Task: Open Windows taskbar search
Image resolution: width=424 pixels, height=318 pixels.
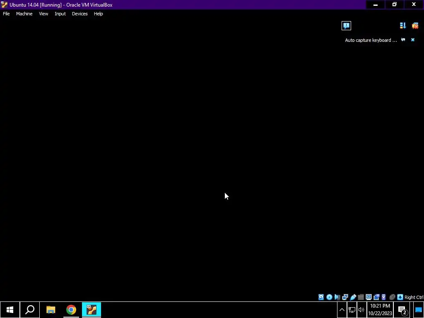Action: [30, 310]
